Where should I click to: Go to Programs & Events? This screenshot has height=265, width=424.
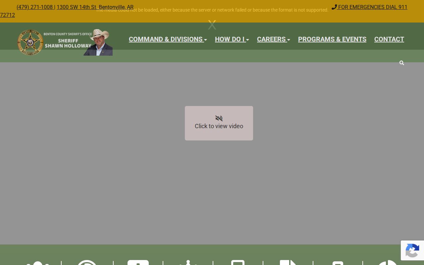point(332,39)
